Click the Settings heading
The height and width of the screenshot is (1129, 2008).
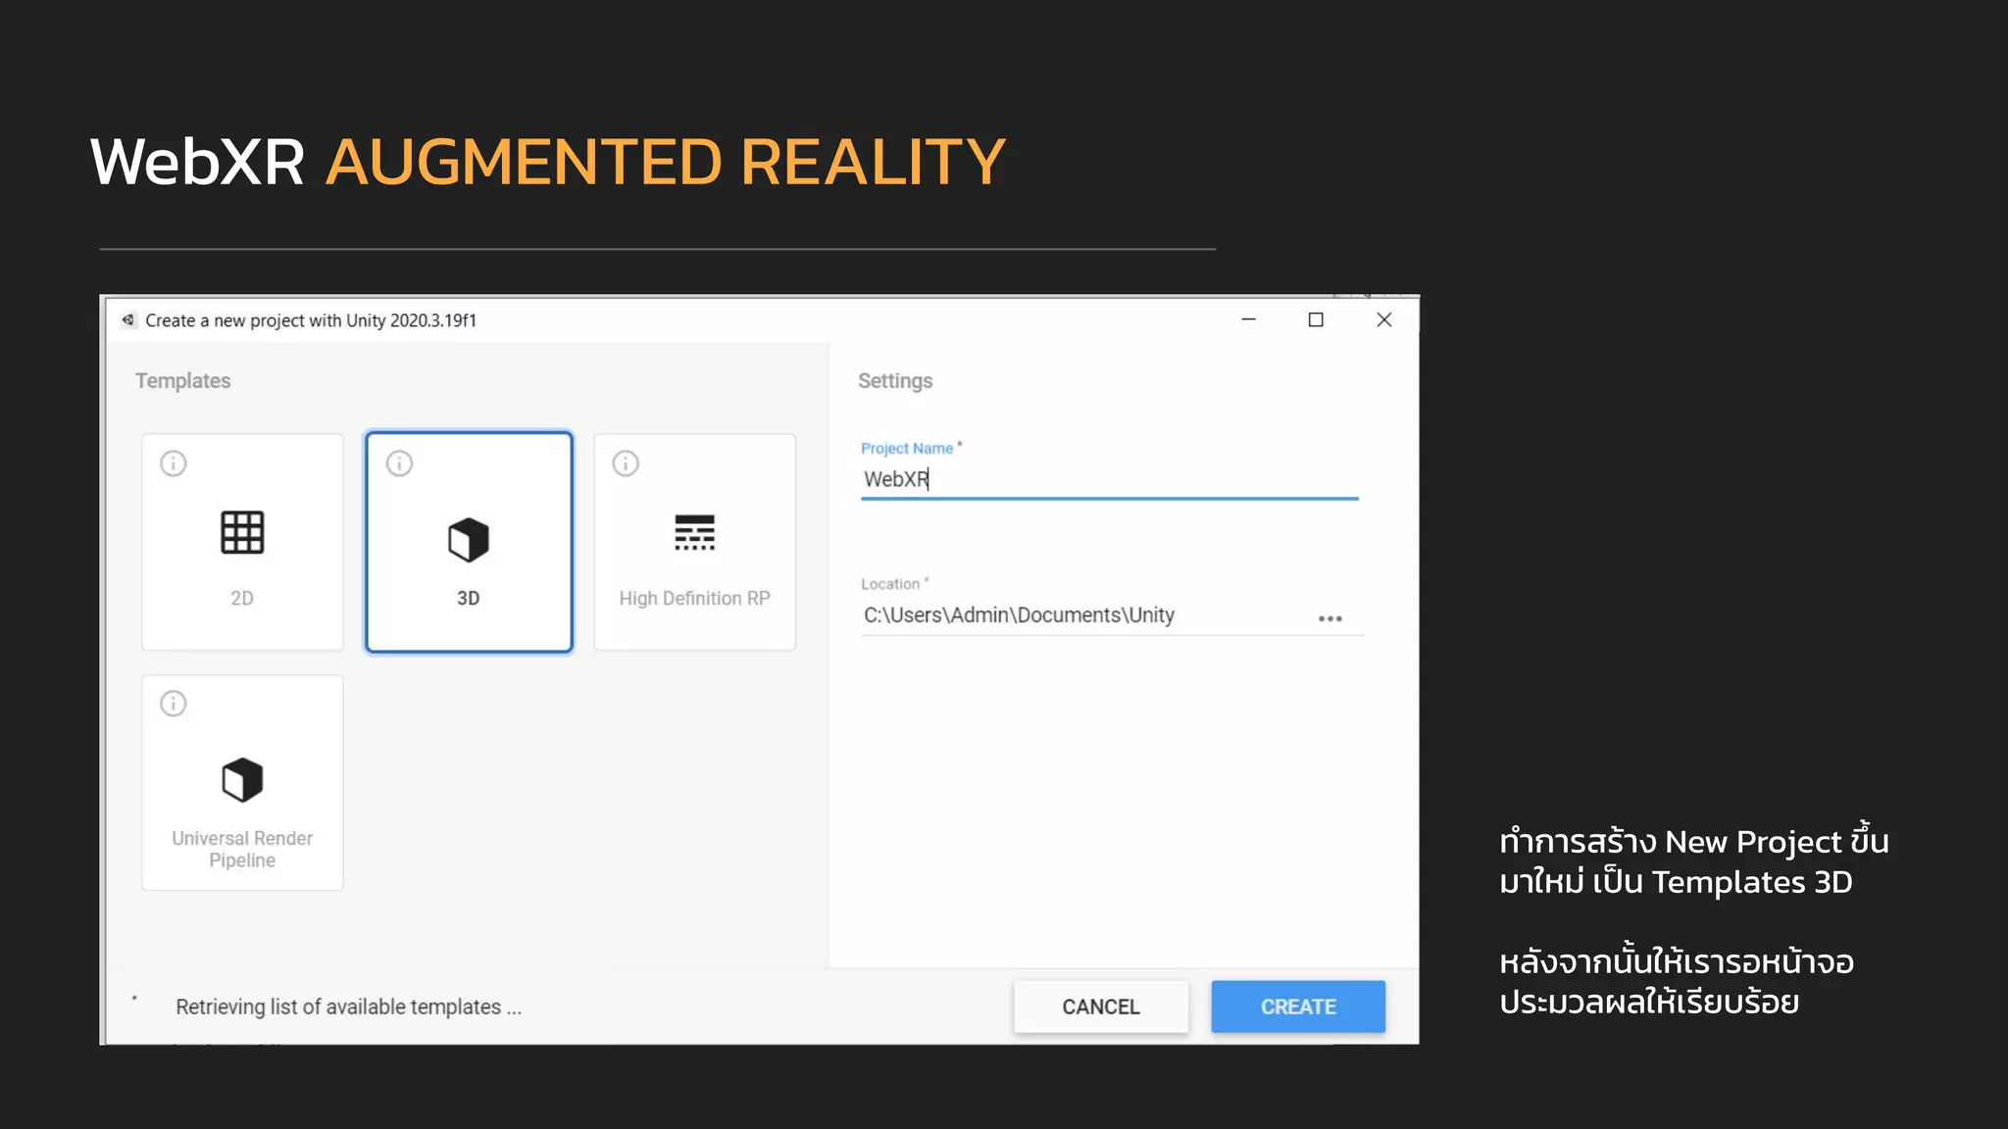click(895, 381)
